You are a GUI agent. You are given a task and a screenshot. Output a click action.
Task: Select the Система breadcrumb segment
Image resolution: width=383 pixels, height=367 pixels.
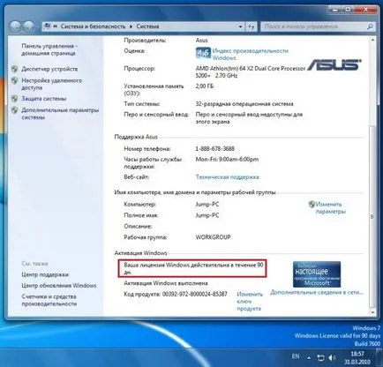click(x=147, y=26)
